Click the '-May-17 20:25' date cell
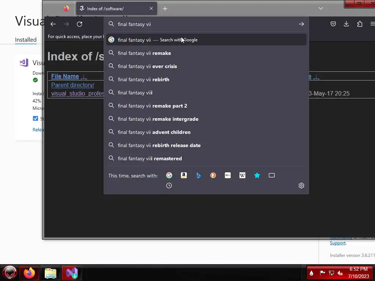375x281 pixels. click(329, 93)
